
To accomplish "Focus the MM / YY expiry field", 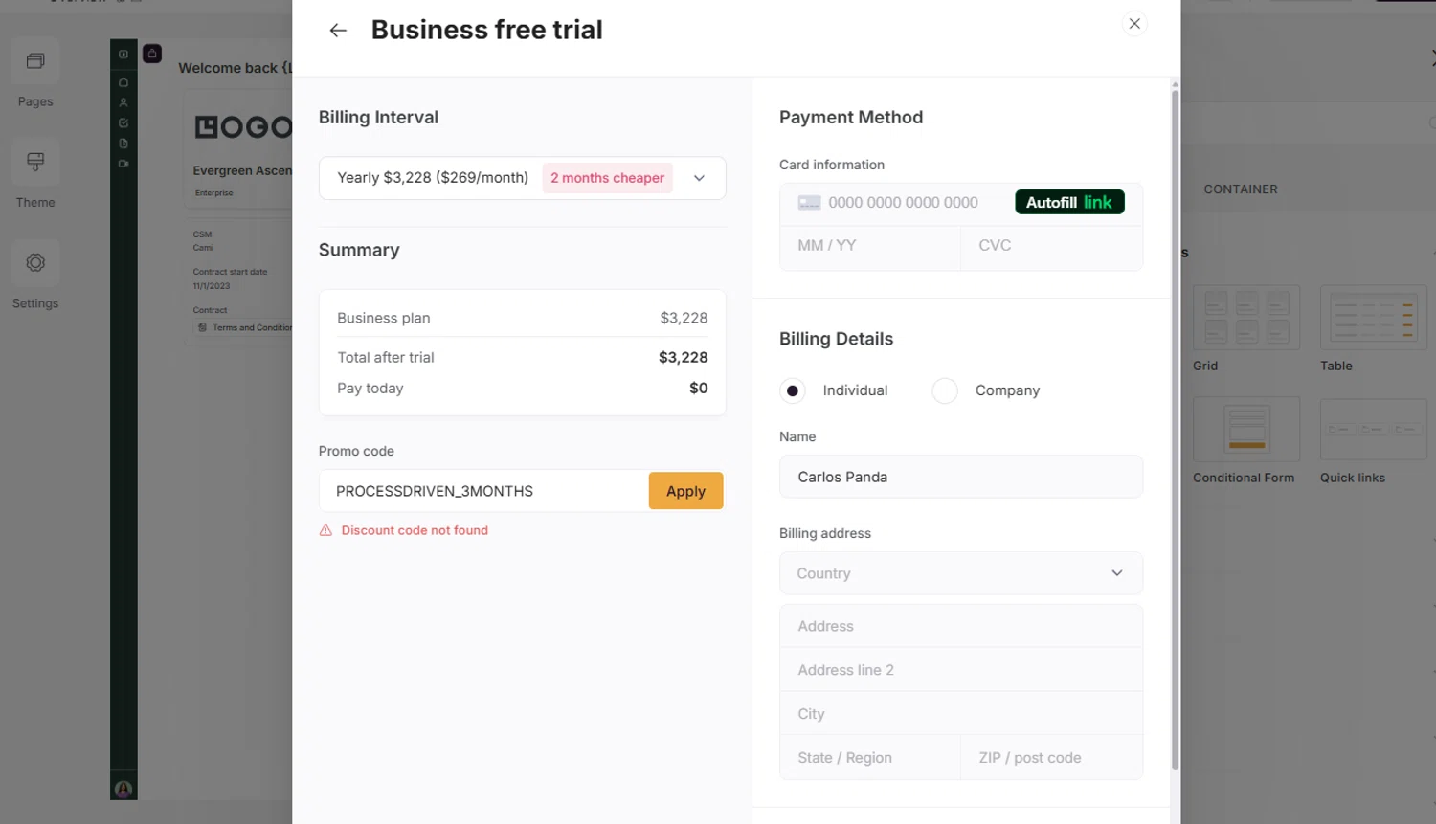I will click(869, 246).
